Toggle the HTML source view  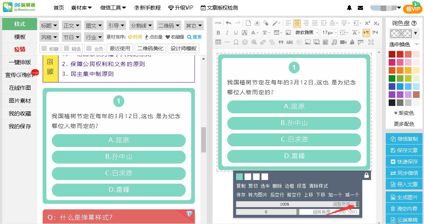(218, 23)
